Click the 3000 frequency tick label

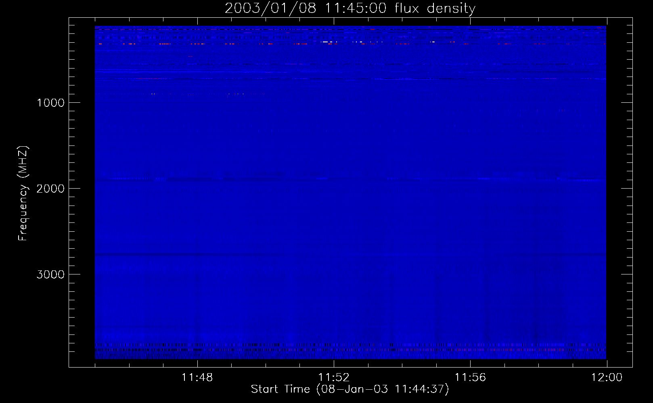(50, 274)
